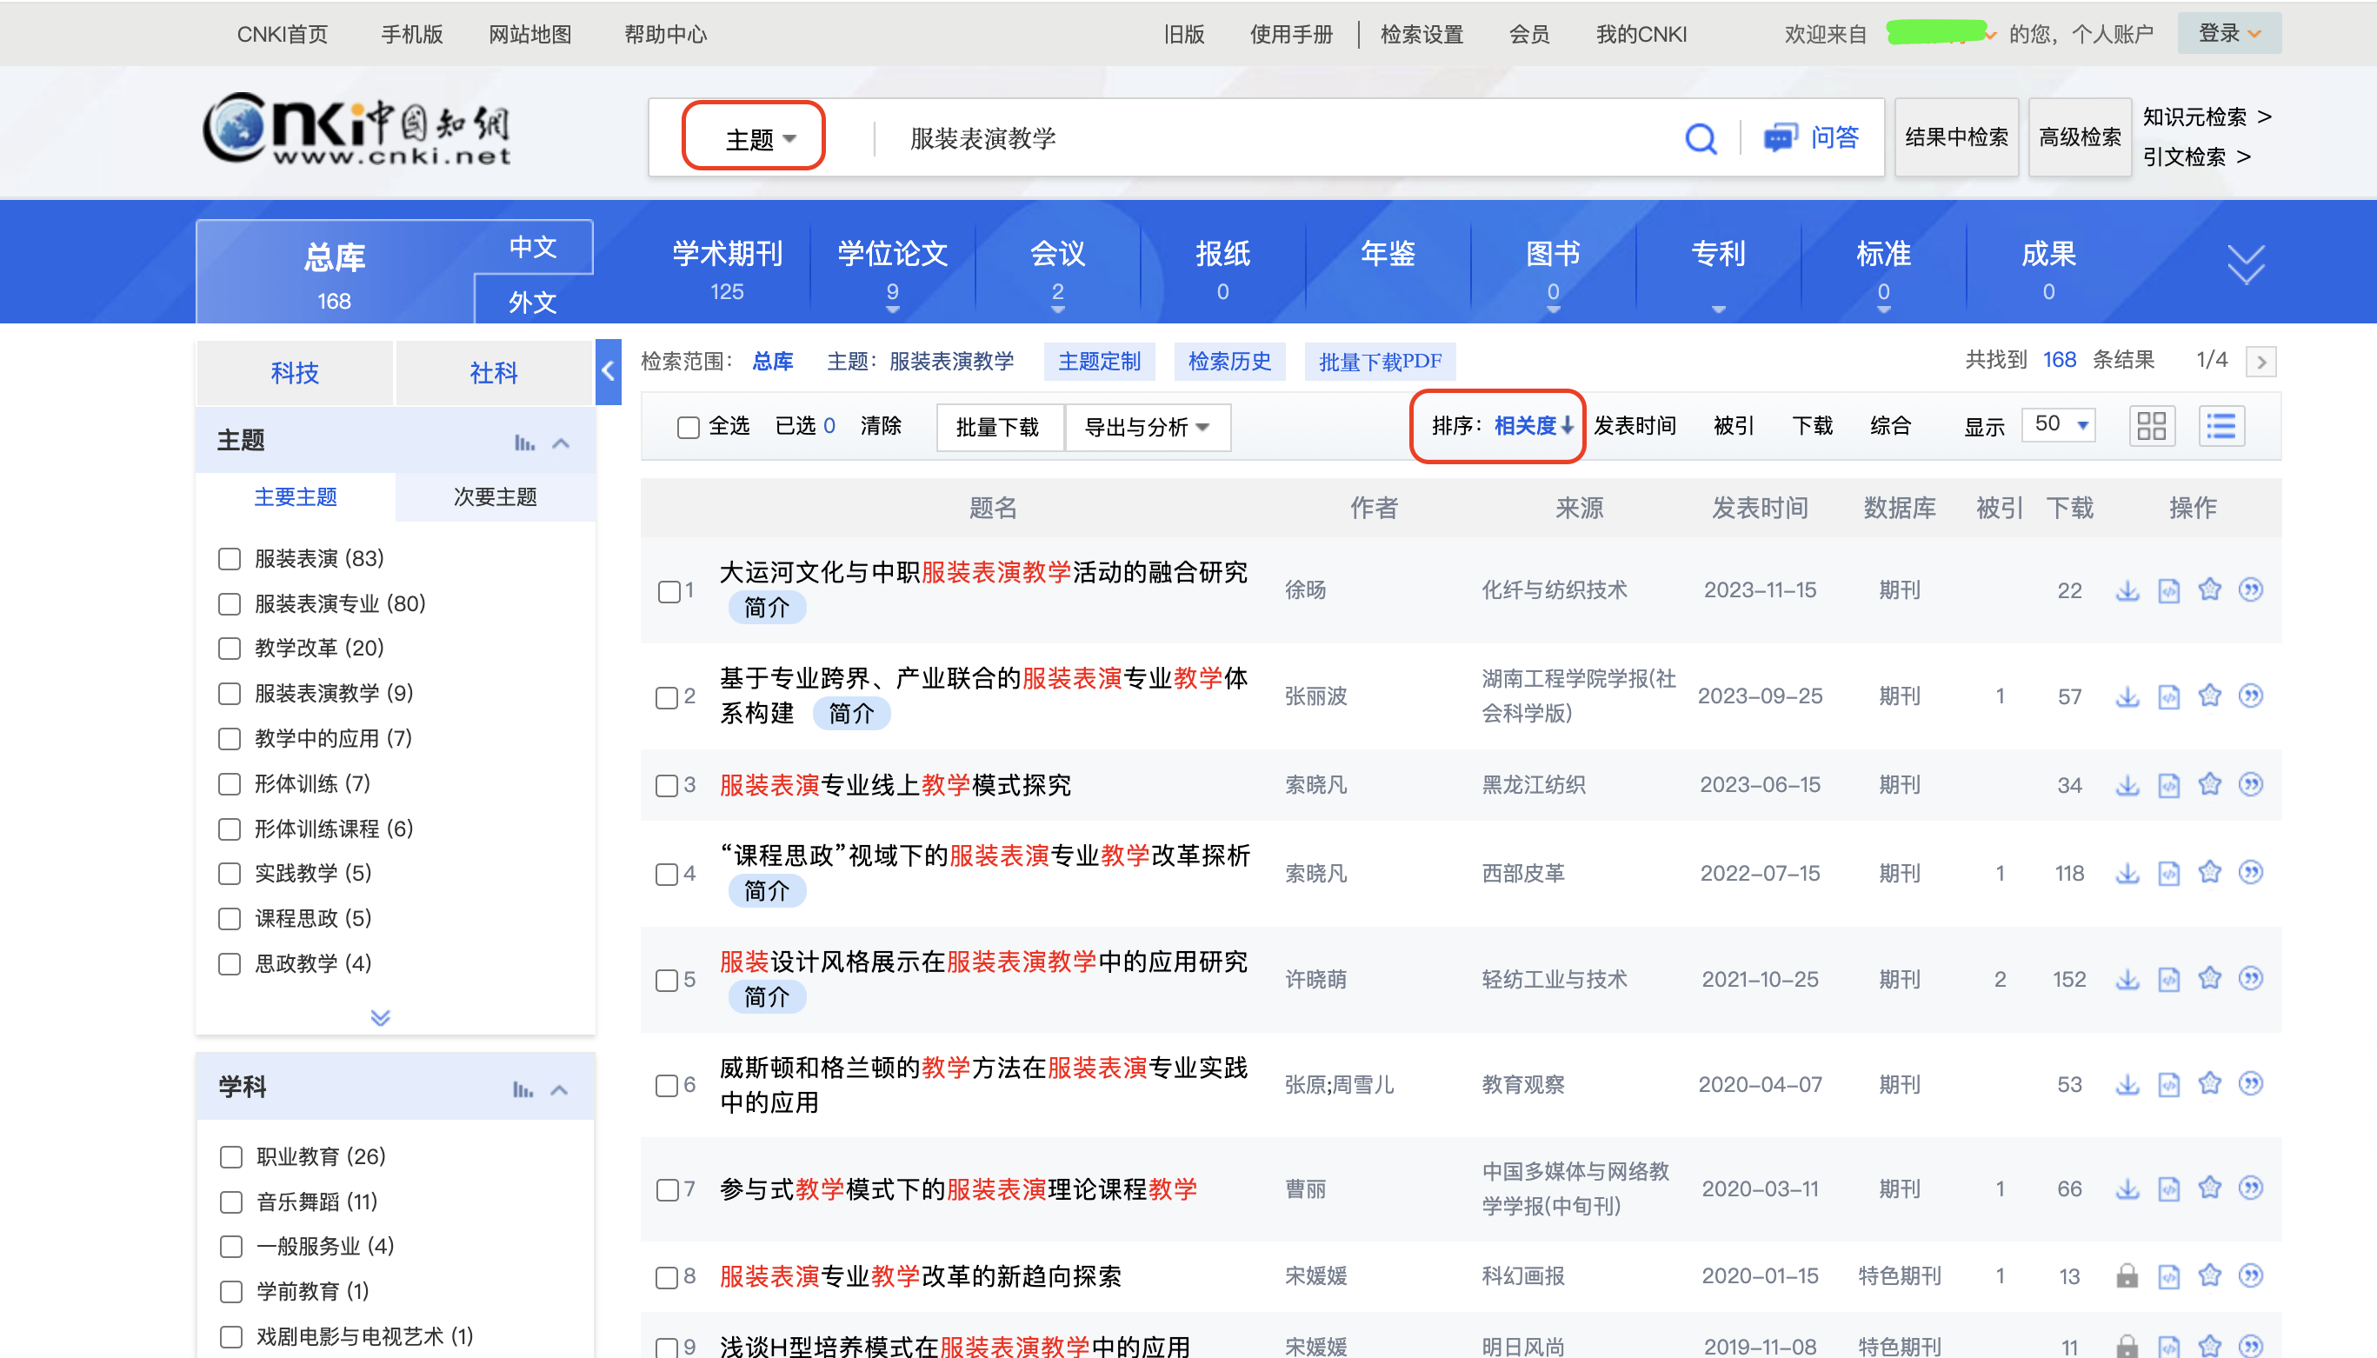The width and height of the screenshot is (2377, 1358).
Task: Download row 3 索晓凡 article
Action: point(2127,784)
